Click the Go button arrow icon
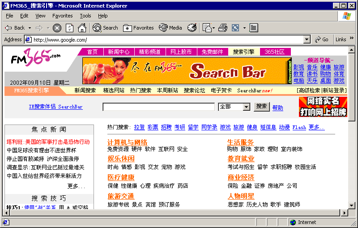Image resolution: width=358 pixels, height=228 pixels. pyautogui.click(x=318, y=39)
